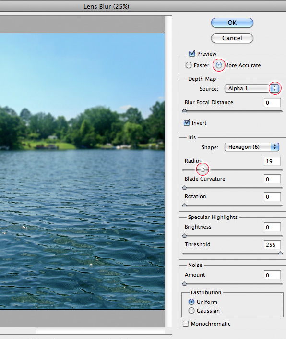Click the lake preview image

pyautogui.click(x=82, y=171)
